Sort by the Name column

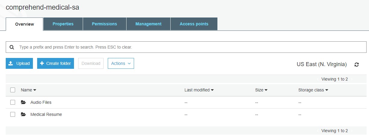pos(28,90)
